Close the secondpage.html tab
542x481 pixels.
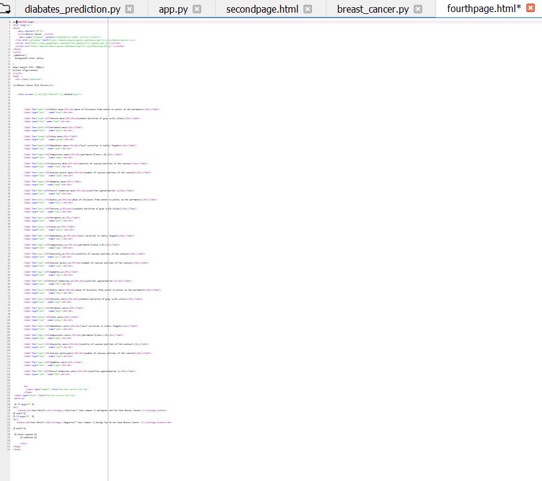click(308, 9)
